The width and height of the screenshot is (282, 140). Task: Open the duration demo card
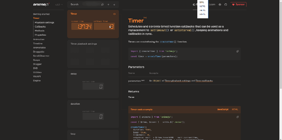click(93, 114)
